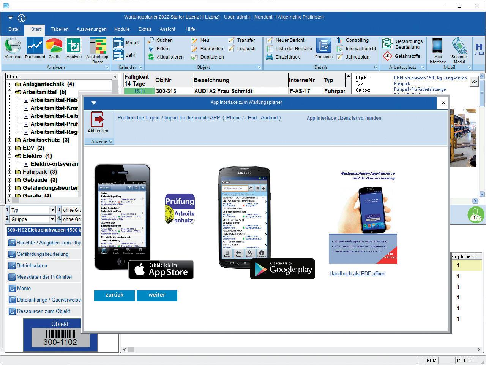Image resolution: width=486 pixels, height=365 pixels.
Task: Expand the Fuhrpark (3) tree node
Action: (10, 172)
